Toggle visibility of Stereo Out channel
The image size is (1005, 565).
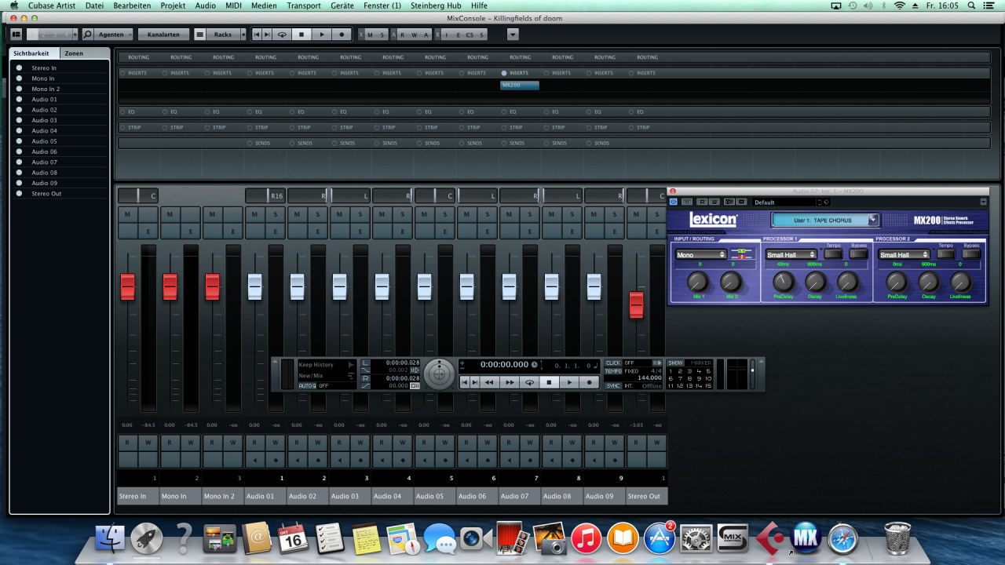coord(19,193)
